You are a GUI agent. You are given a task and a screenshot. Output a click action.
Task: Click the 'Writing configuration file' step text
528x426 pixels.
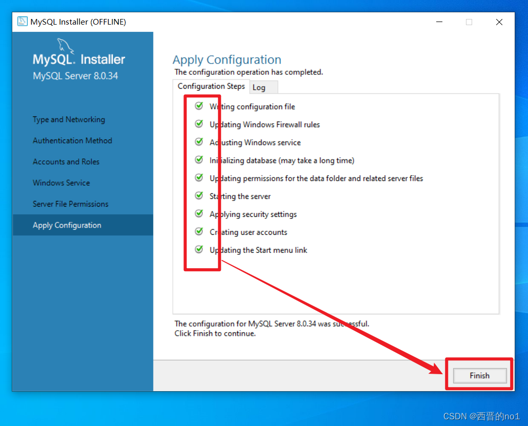pyautogui.click(x=252, y=107)
